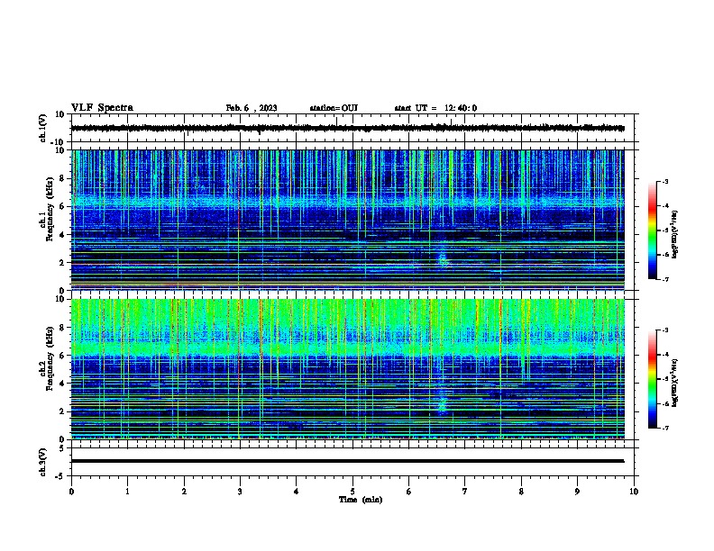The height and width of the screenshot is (551, 714).
Task: Click the ch.1 spectrogram color scale bar
Action: (x=653, y=230)
